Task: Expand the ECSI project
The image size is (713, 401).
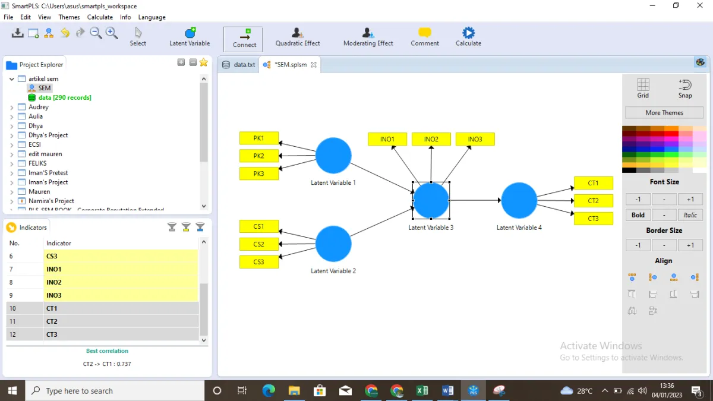Action: 12,144
